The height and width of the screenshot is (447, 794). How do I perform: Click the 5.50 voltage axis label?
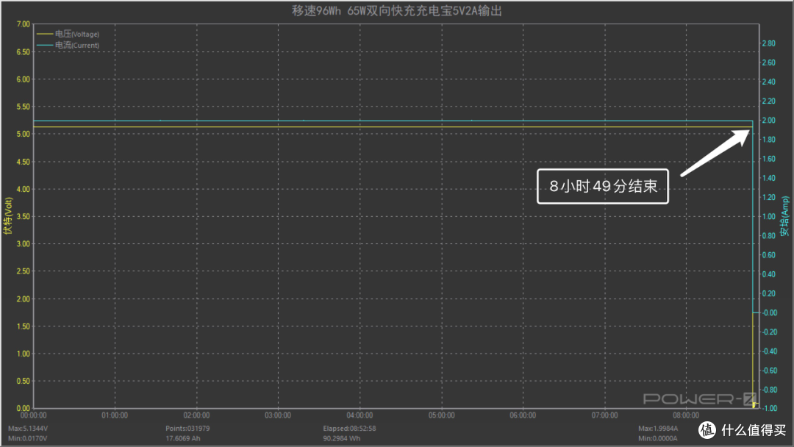click(24, 107)
